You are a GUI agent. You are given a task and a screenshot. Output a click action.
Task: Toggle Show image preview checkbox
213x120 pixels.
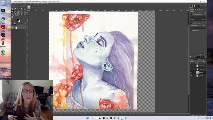tap(191, 22)
